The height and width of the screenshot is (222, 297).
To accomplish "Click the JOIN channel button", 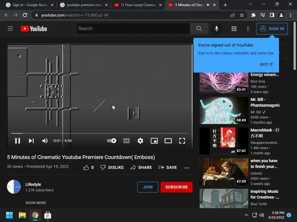I will tap(148, 187).
